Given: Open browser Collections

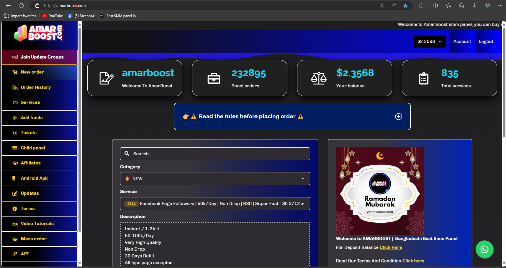Looking at the screenshot, I should pos(461,6).
